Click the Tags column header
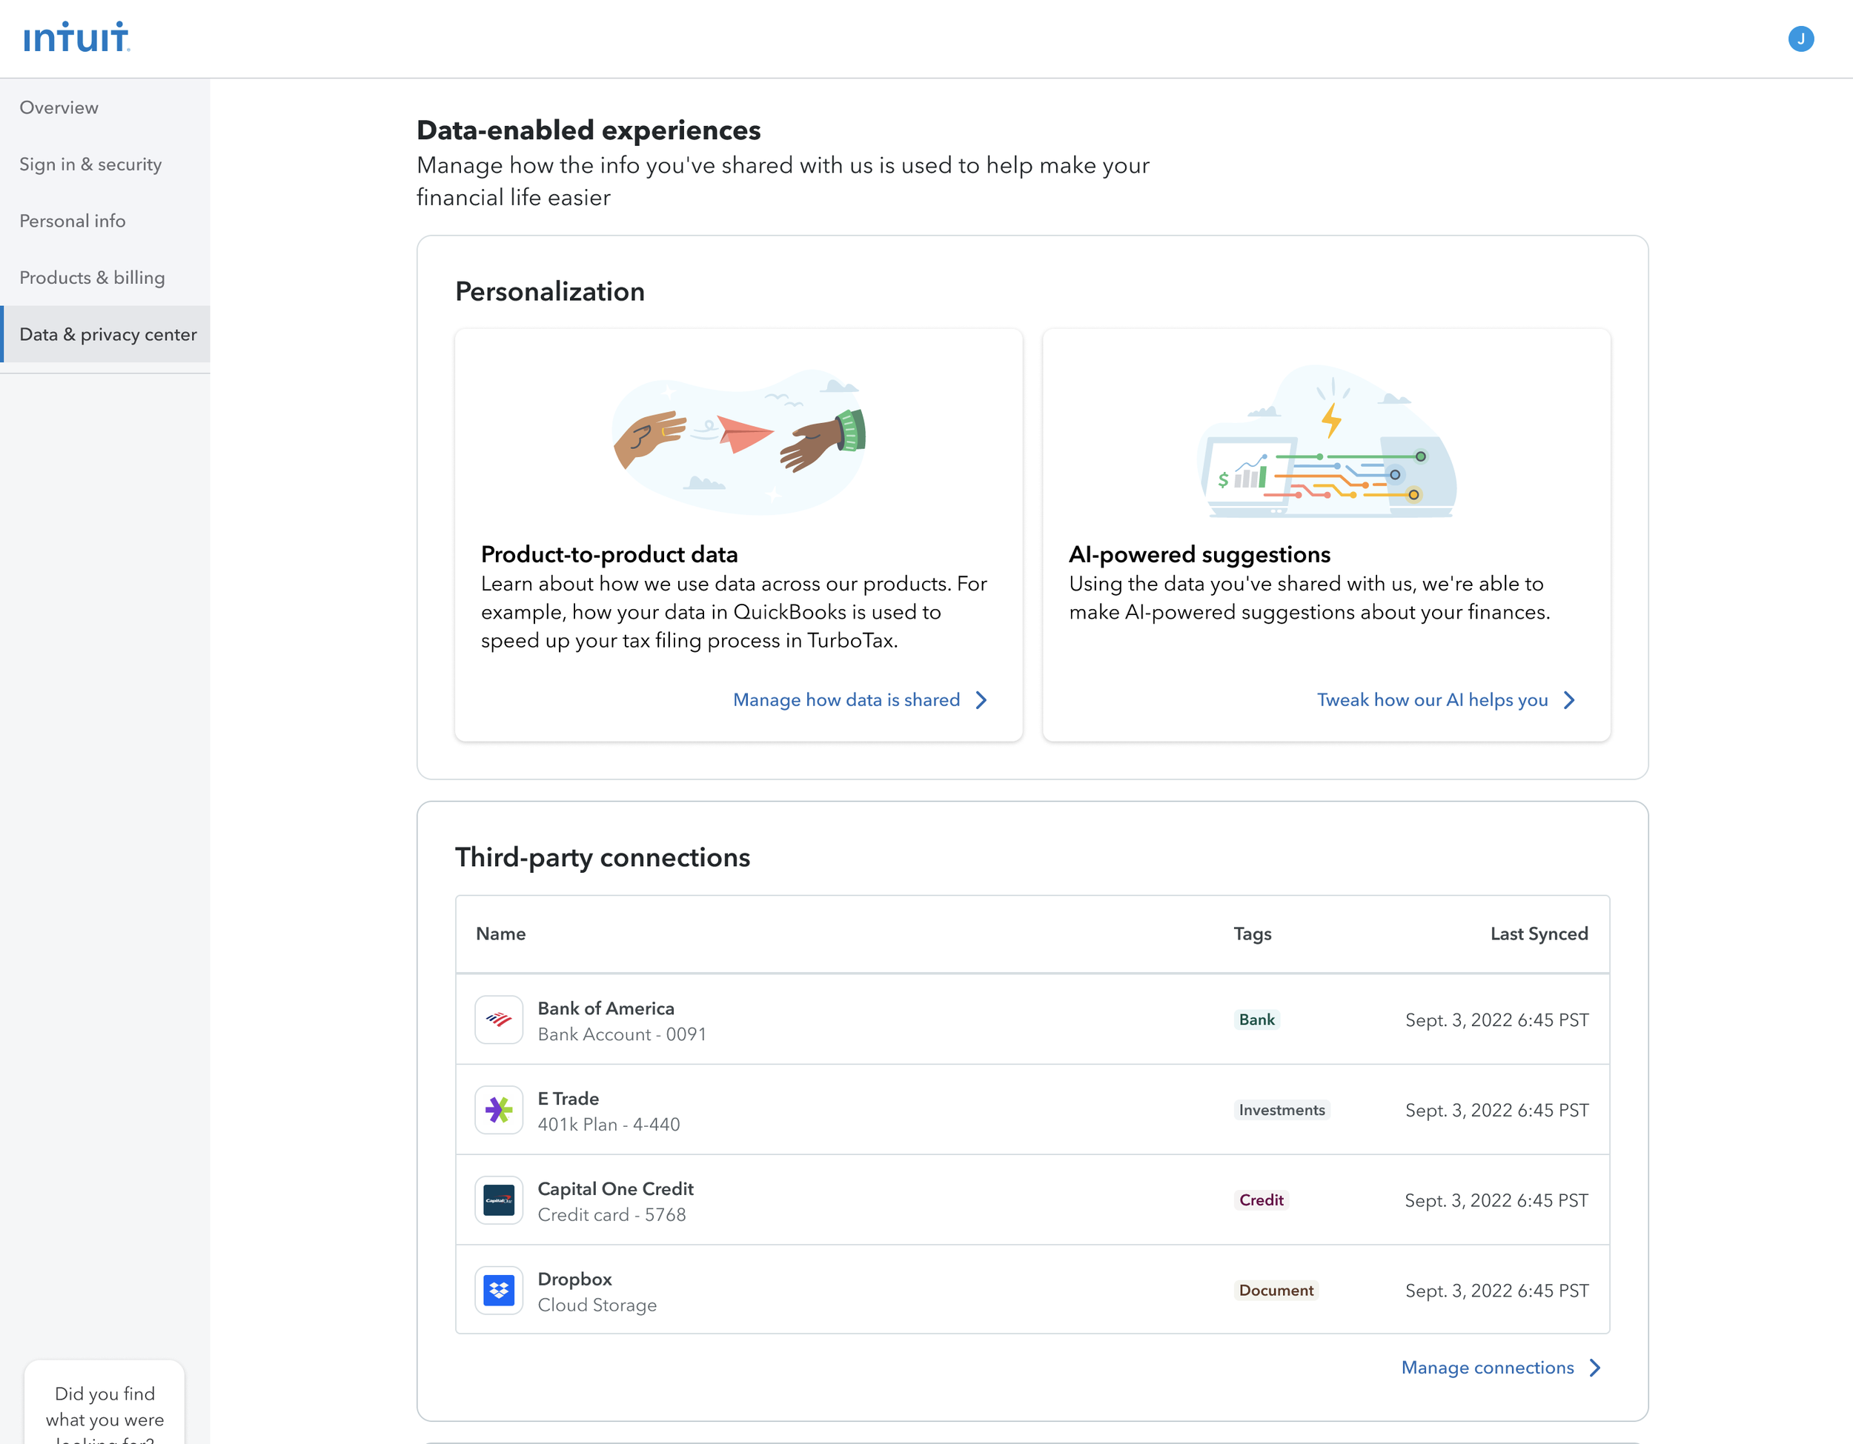This screenshot has height=1444, width=1853. click(1253, 934)
